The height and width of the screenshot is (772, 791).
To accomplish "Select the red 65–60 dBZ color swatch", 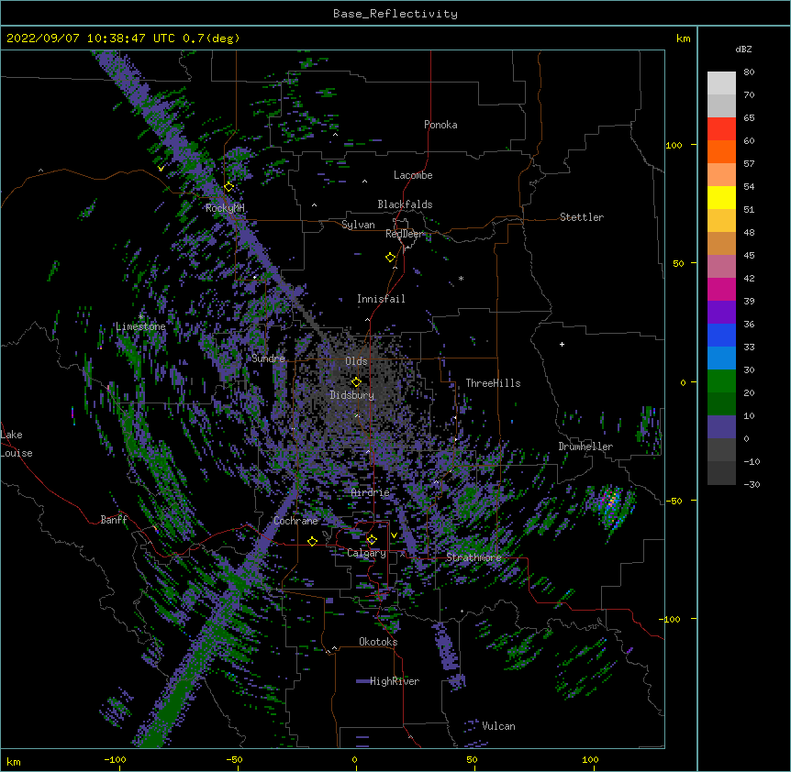I will 721,129.
